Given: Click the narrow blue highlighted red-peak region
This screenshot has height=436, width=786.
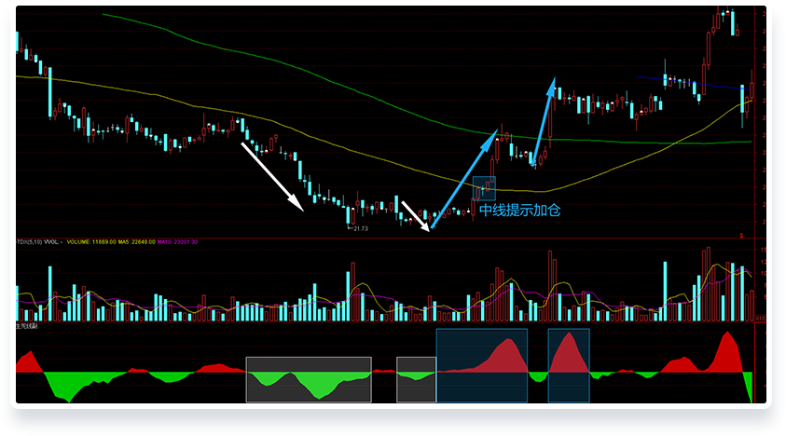Looking at the screenshot, I should 568,365.
